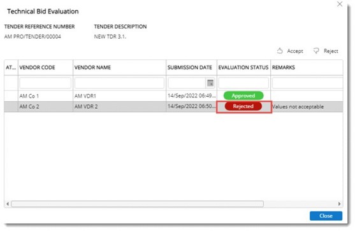355x231 pixels.
Task: Focus the Evaluation Status filter field
Action: coord(243,83)
